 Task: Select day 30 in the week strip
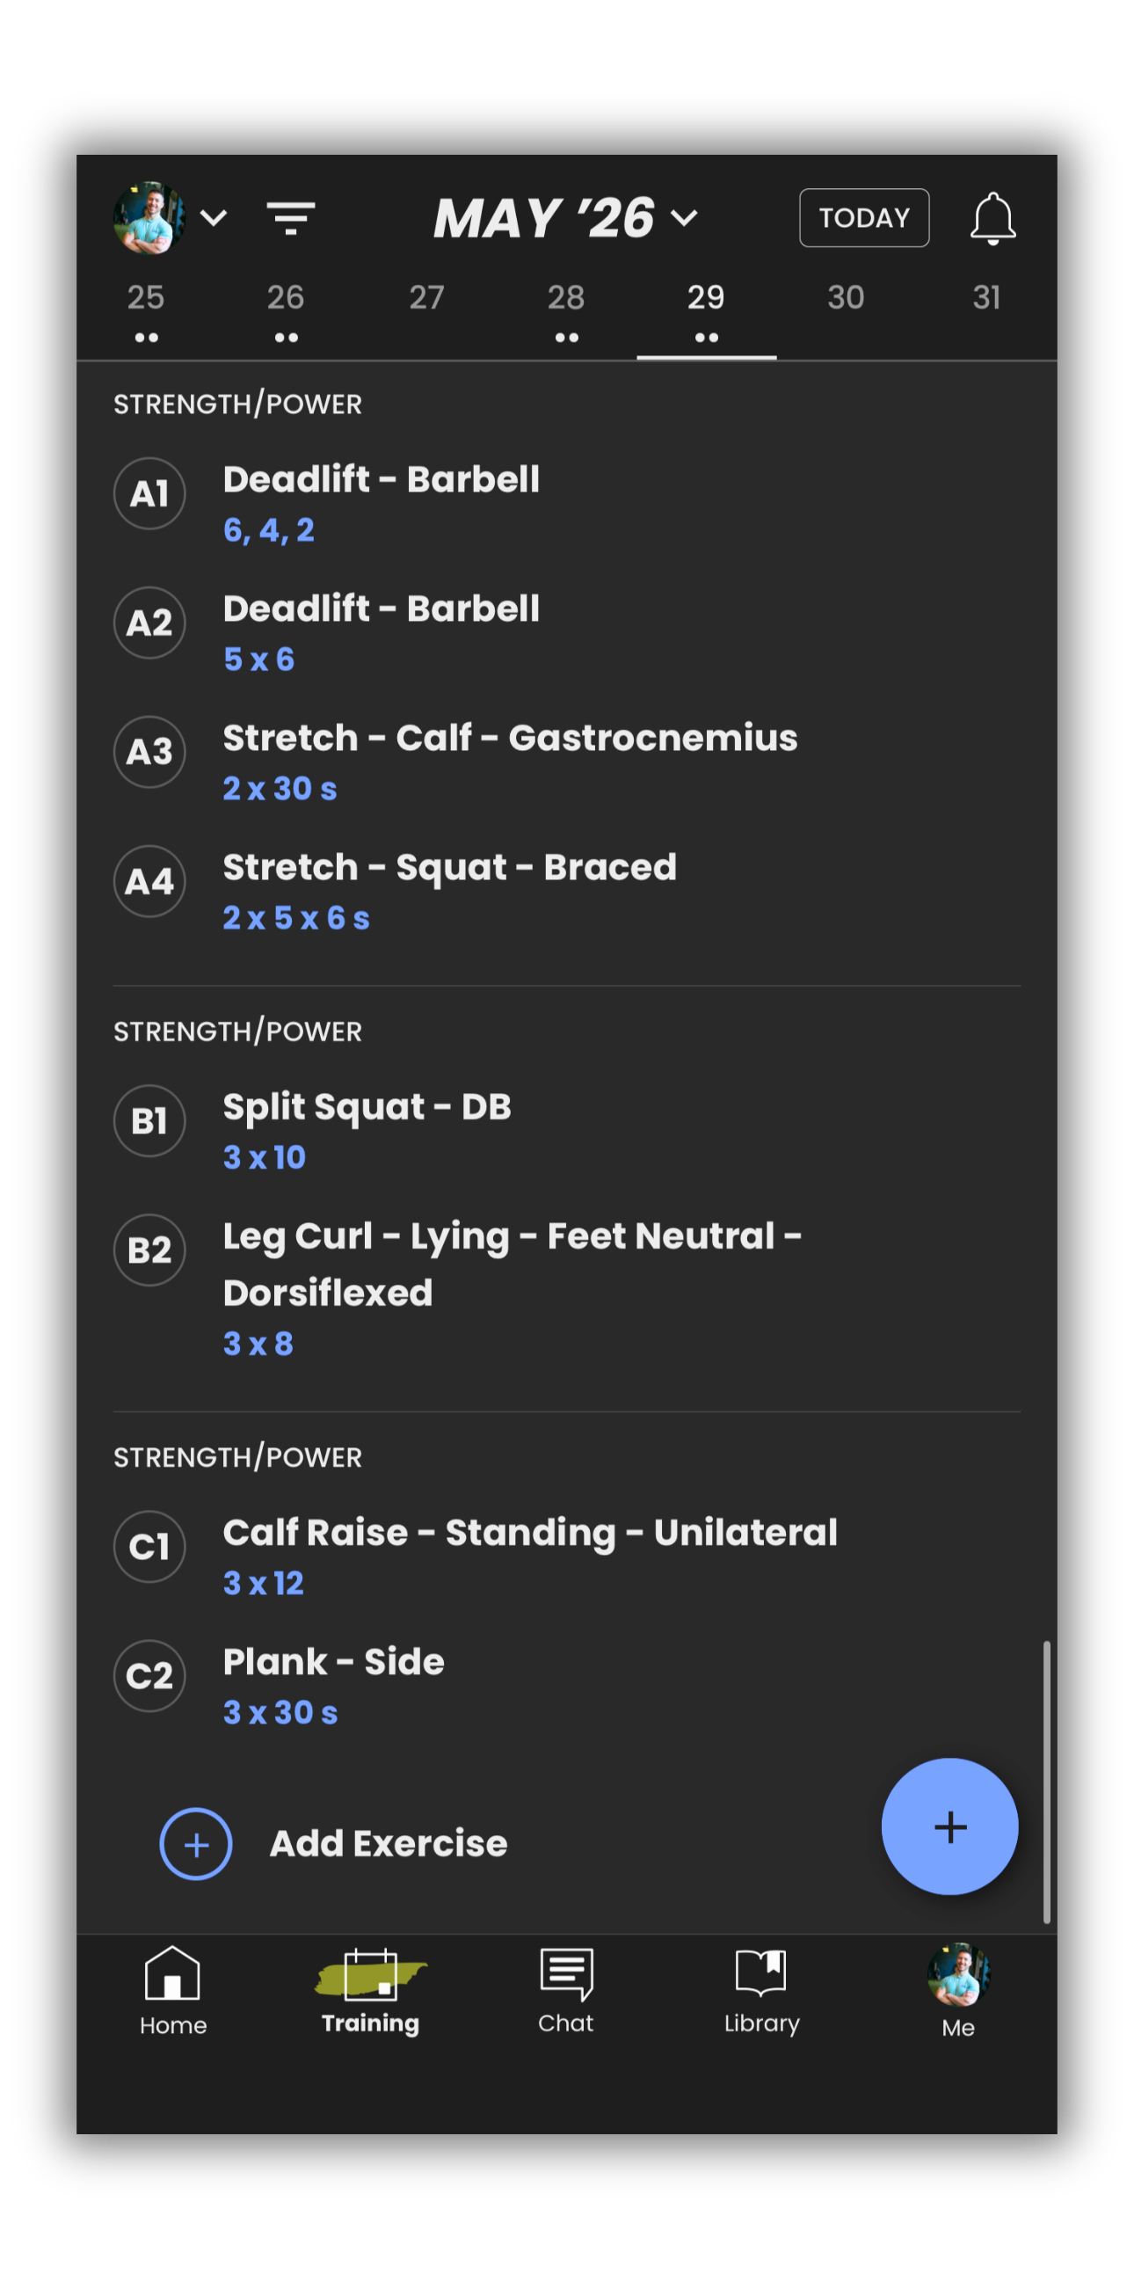(x=846, y=310)
